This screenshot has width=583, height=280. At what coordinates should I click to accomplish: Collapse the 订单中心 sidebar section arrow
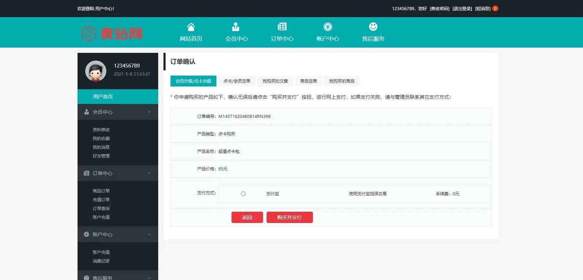(149, 174)
